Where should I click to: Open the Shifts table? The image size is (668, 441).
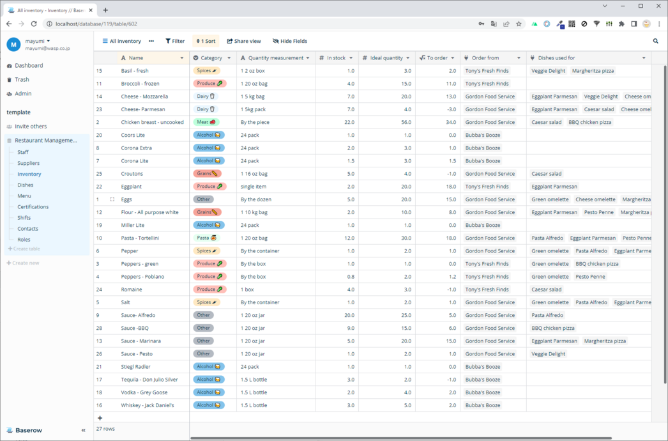pyautogui.click(x=24, y=218)
